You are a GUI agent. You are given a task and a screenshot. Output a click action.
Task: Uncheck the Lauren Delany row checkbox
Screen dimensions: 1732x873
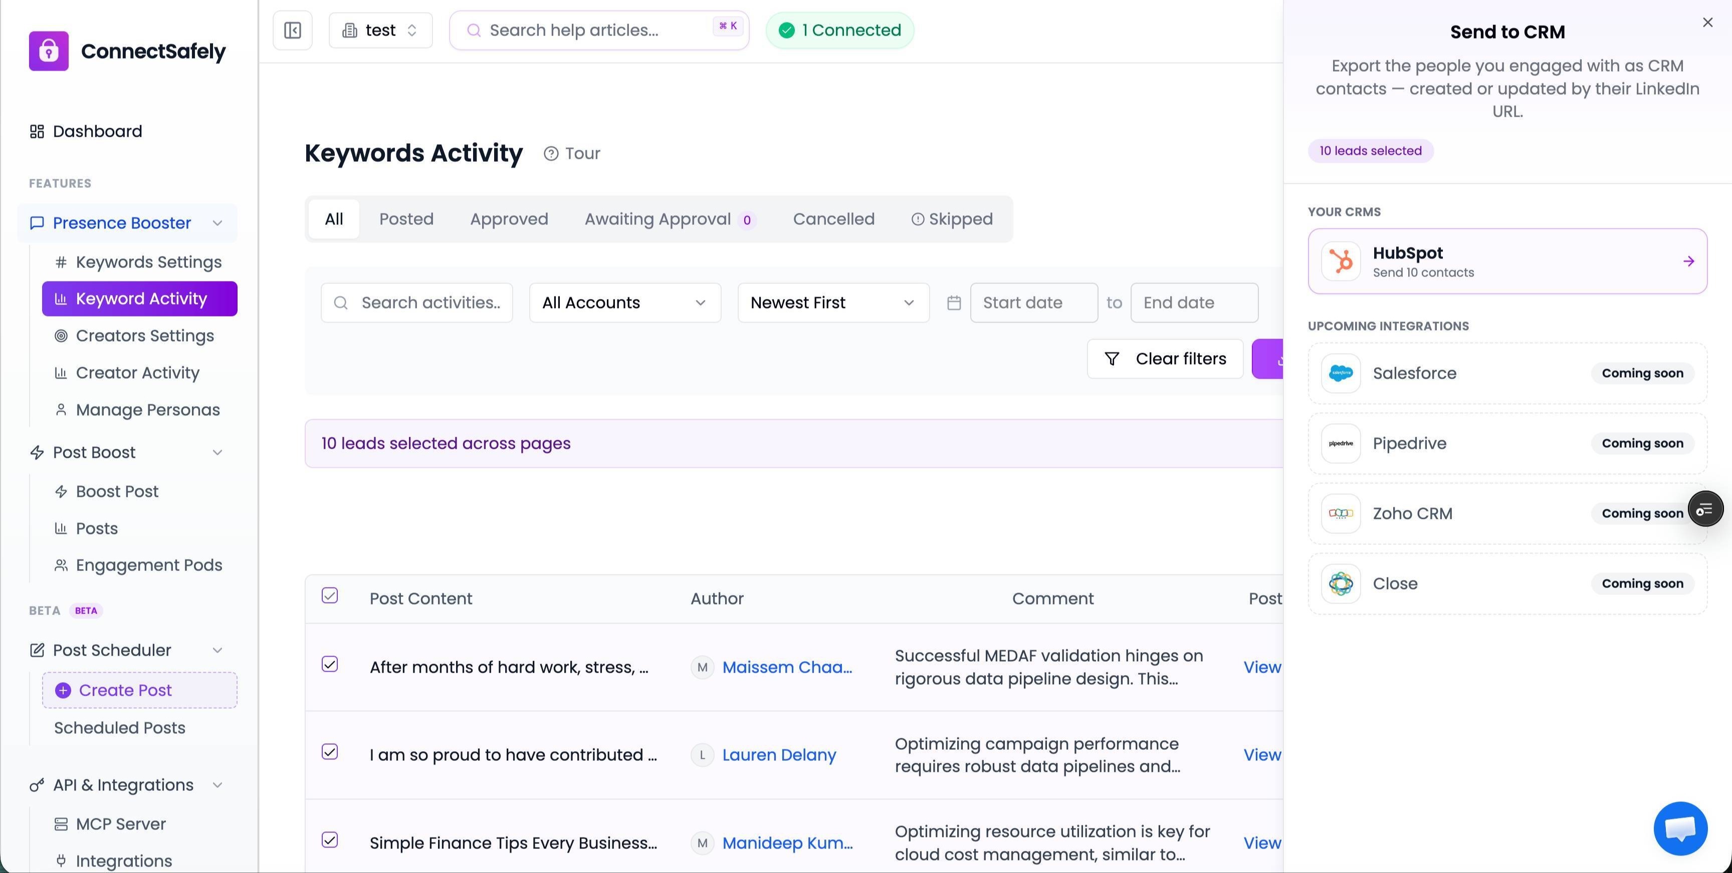pos(329,752)
